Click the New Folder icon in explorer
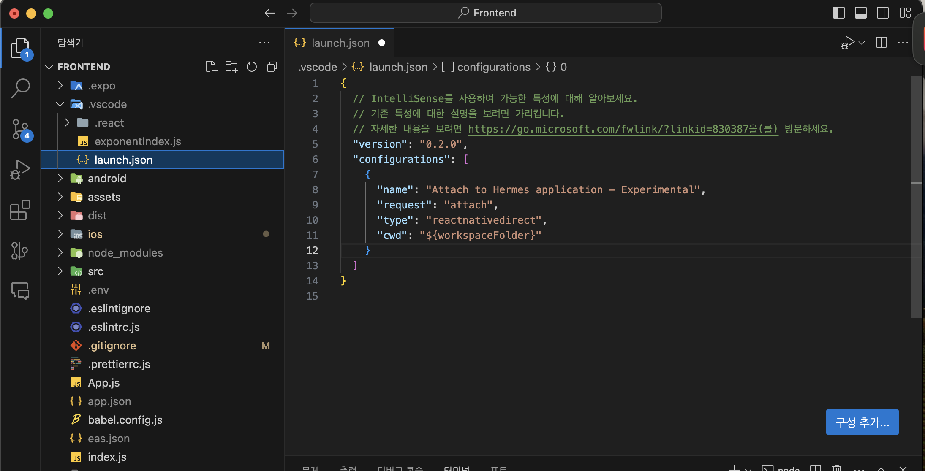925x471 pixels. pyautogui.click(x=231, y=67)
